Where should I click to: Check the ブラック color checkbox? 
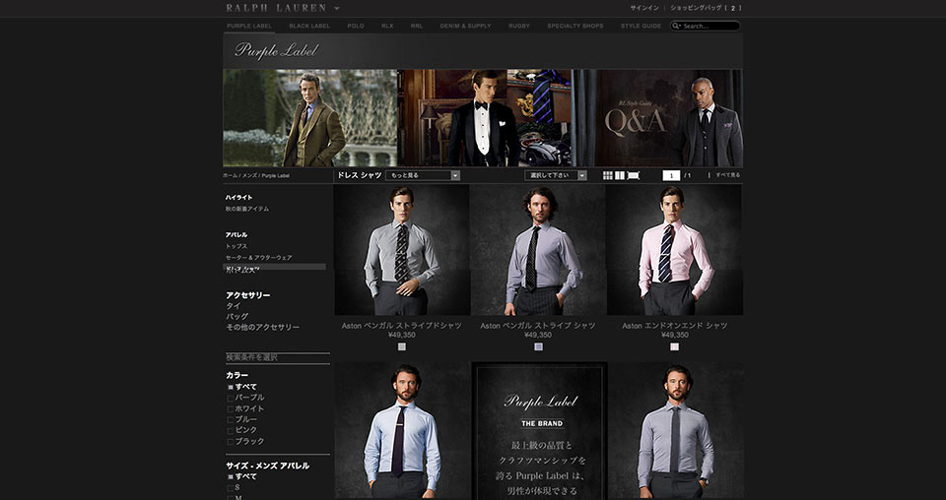tap(231, 442)
